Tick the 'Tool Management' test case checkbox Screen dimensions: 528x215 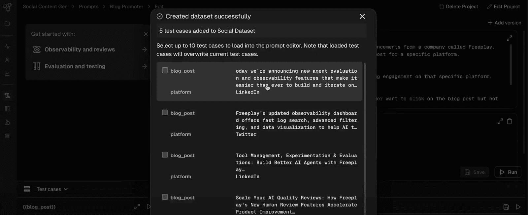tap(165, 155)
